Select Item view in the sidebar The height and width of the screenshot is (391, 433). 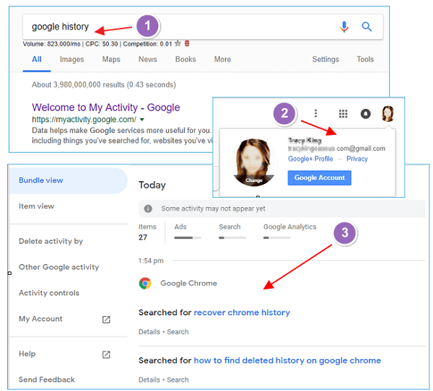tap(37, 206)
